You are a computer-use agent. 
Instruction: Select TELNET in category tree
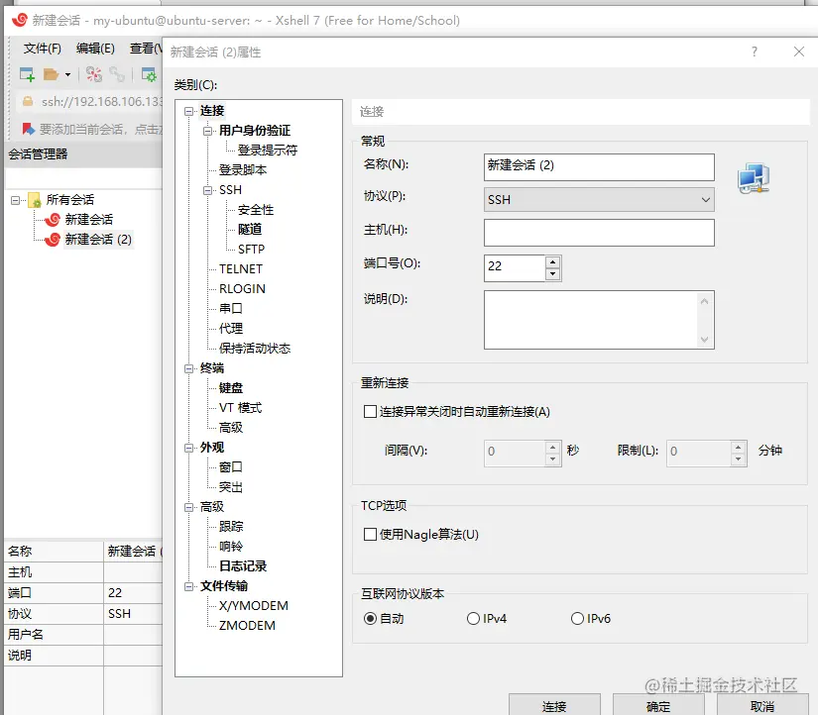pyautogui.click(x=241, y=269)
